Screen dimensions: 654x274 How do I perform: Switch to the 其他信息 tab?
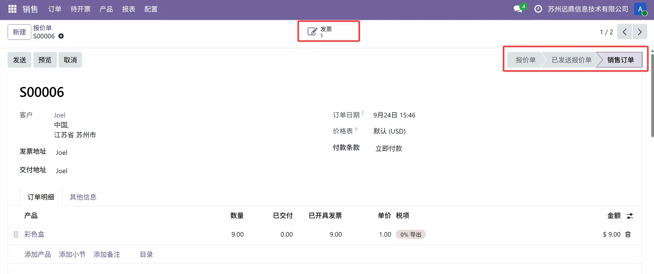[x=83, y=197]
